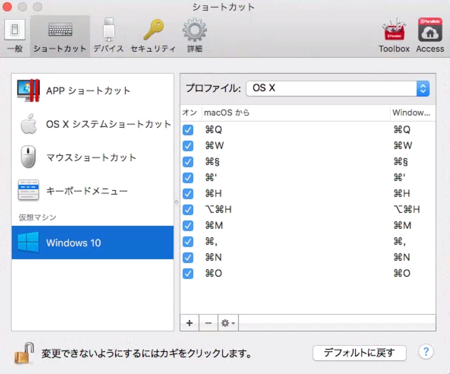This screenshot has width=450, height=374.
Task: Click the macOS から column header
Action: (296, 113)
